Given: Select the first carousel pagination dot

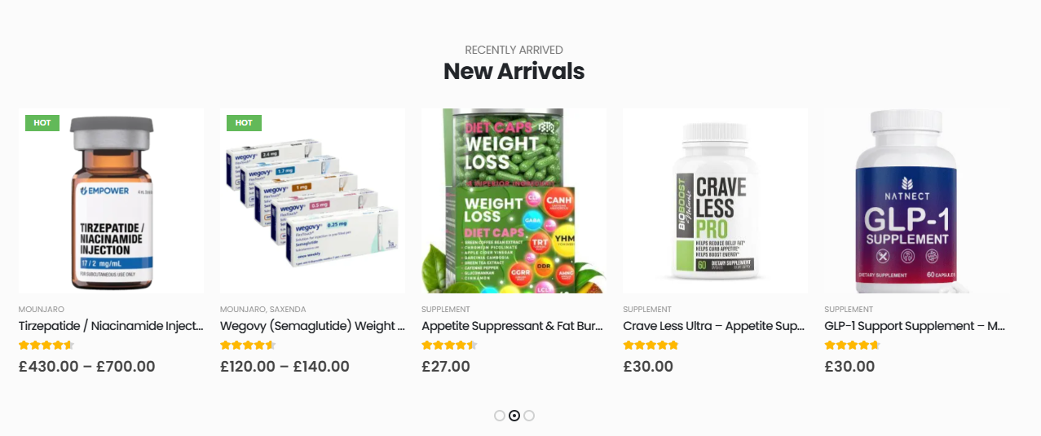Looking at the screenshot, I should pos(500,416).
